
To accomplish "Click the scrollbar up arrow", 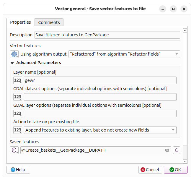I will pyautogui.click(x=185, y=30).
